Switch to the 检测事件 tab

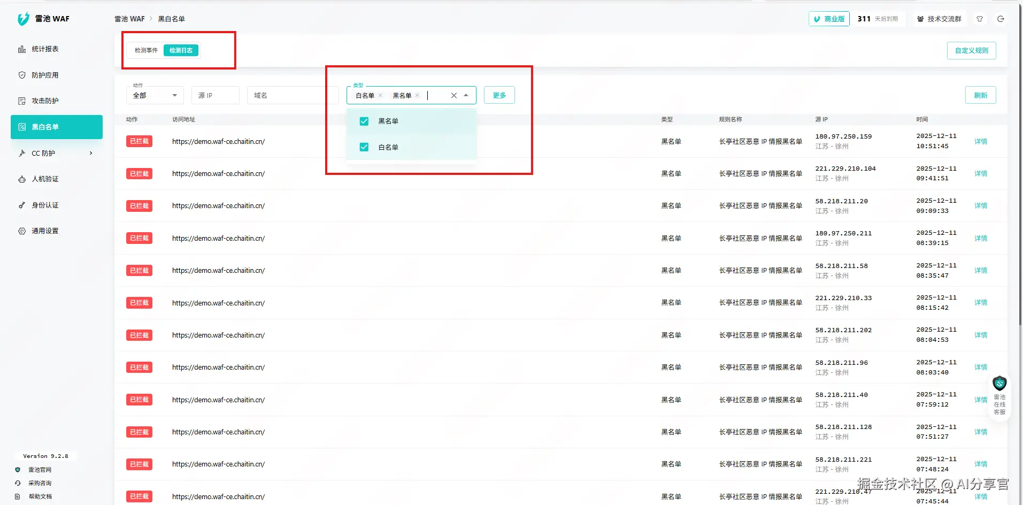tap(146, 50)
